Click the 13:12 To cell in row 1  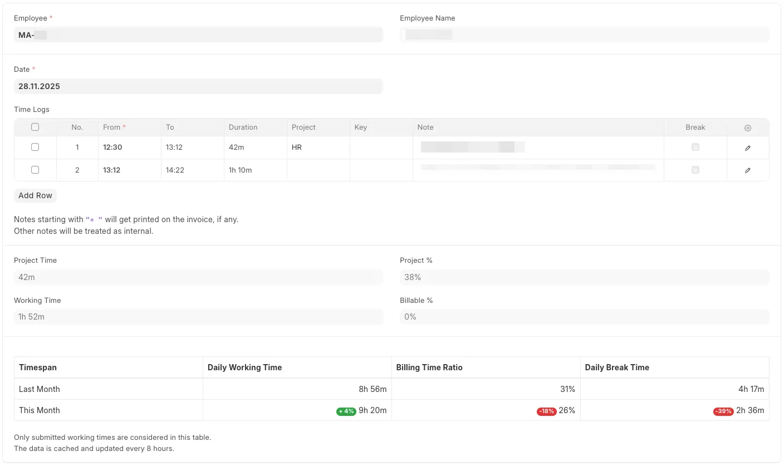[x=192, y=148]
